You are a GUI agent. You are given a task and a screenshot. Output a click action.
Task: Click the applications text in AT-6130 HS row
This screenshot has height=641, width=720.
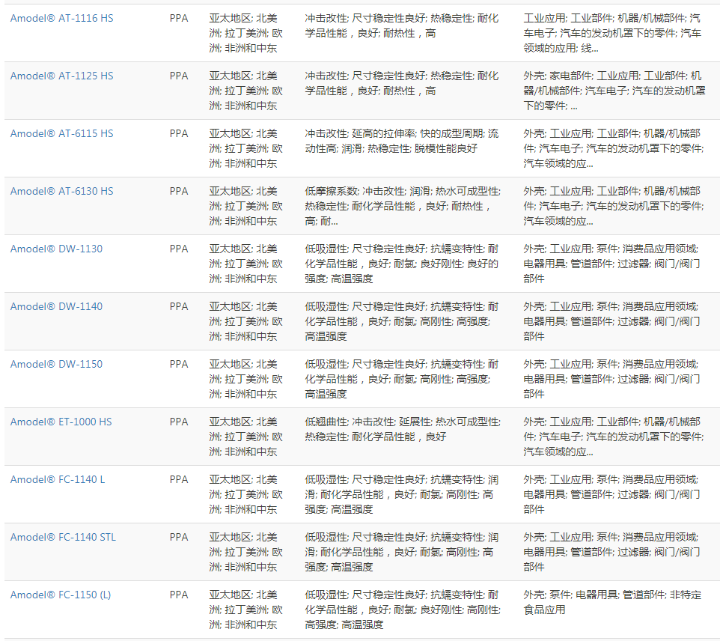(614, 206)
